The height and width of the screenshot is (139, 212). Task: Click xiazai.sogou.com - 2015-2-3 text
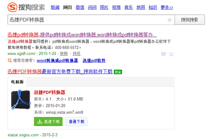pos(32,135)
